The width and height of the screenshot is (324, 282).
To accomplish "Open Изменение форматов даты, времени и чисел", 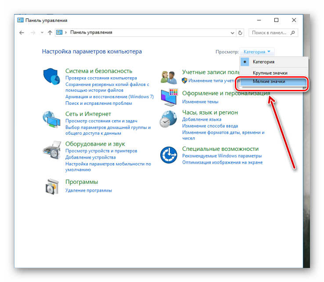I will 223,135.
